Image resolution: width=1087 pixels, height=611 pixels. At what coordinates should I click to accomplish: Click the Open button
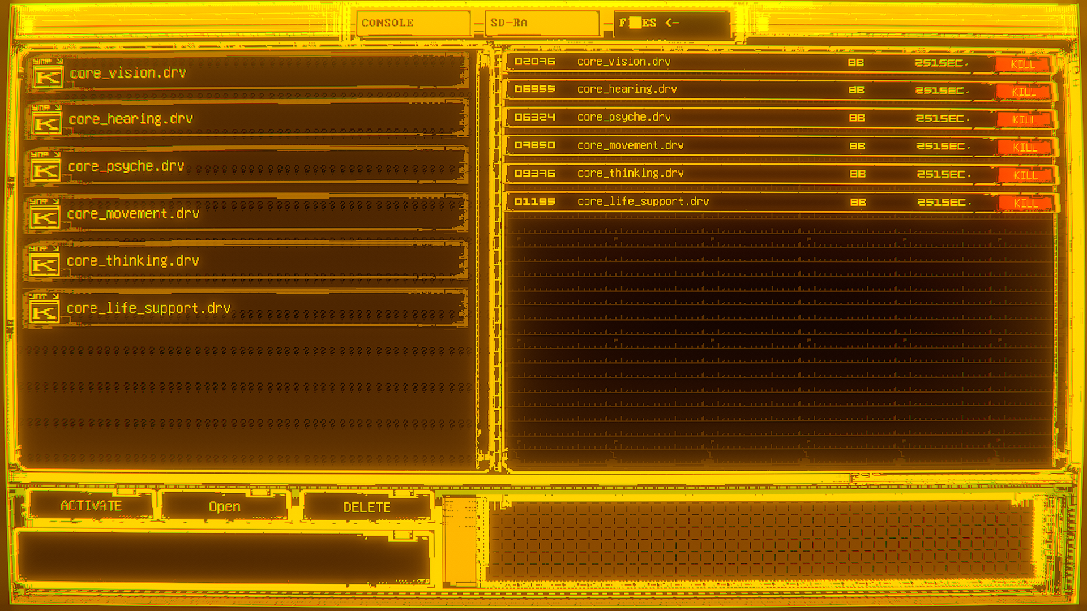(x=225, y=506)
